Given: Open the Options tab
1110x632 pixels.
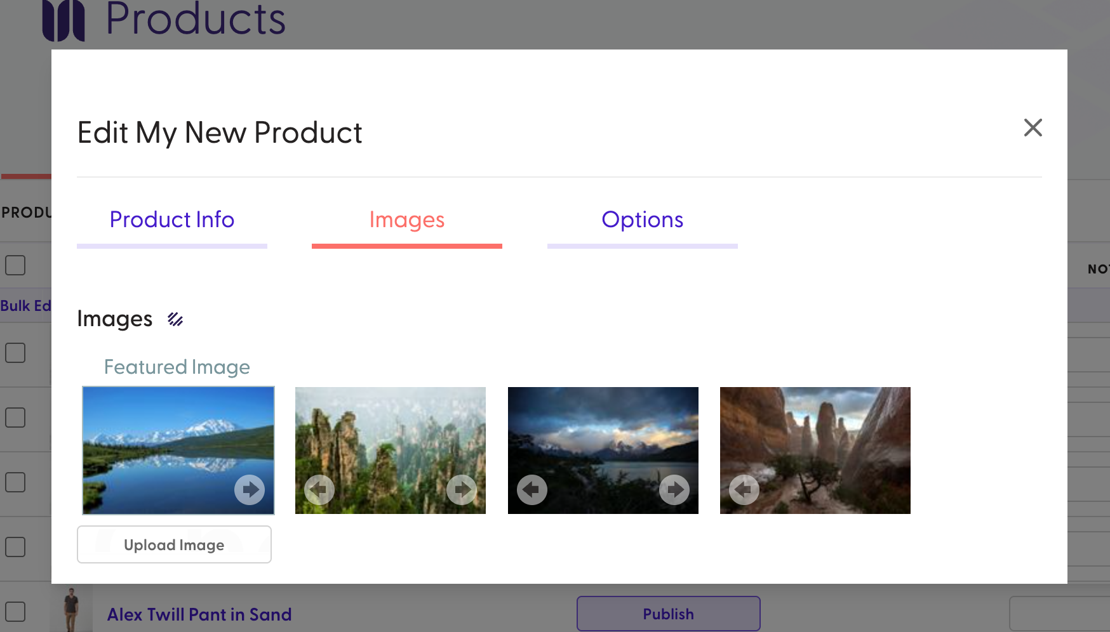Looking at the screenshot, I should [x=643, y=220].
